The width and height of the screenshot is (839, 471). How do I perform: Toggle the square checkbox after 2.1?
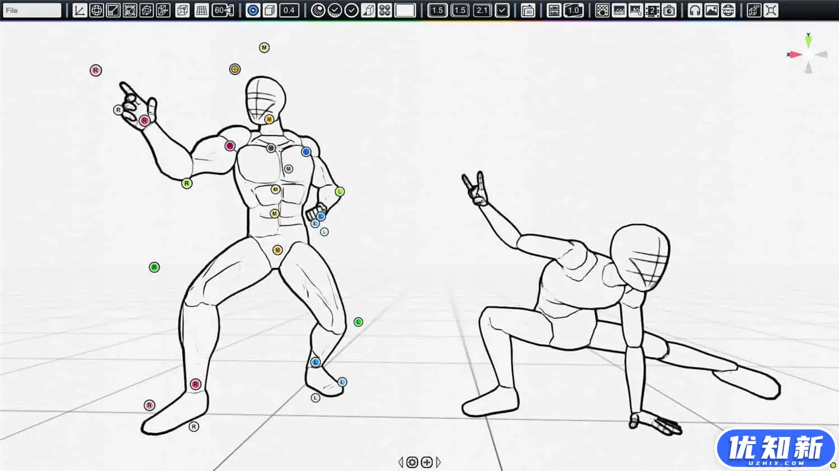coord(502,10)
